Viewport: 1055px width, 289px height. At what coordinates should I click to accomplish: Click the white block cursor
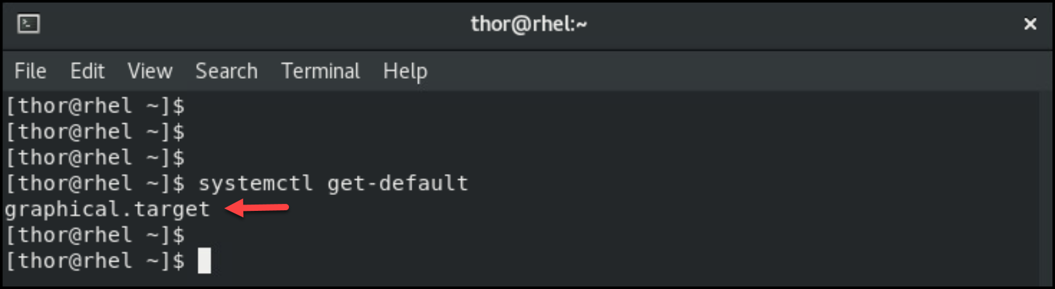pos(204,261)
